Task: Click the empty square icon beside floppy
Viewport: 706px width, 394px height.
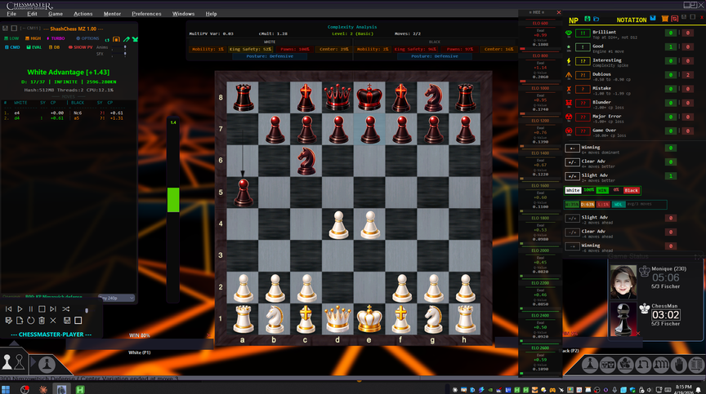Action: [78, 321]
